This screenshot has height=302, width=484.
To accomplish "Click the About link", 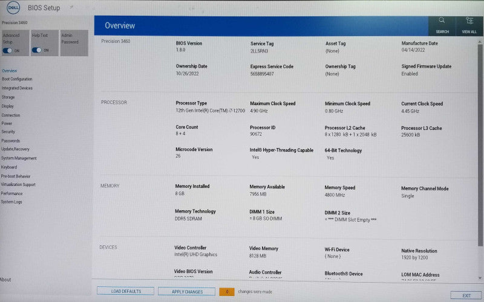I will 5,280.
